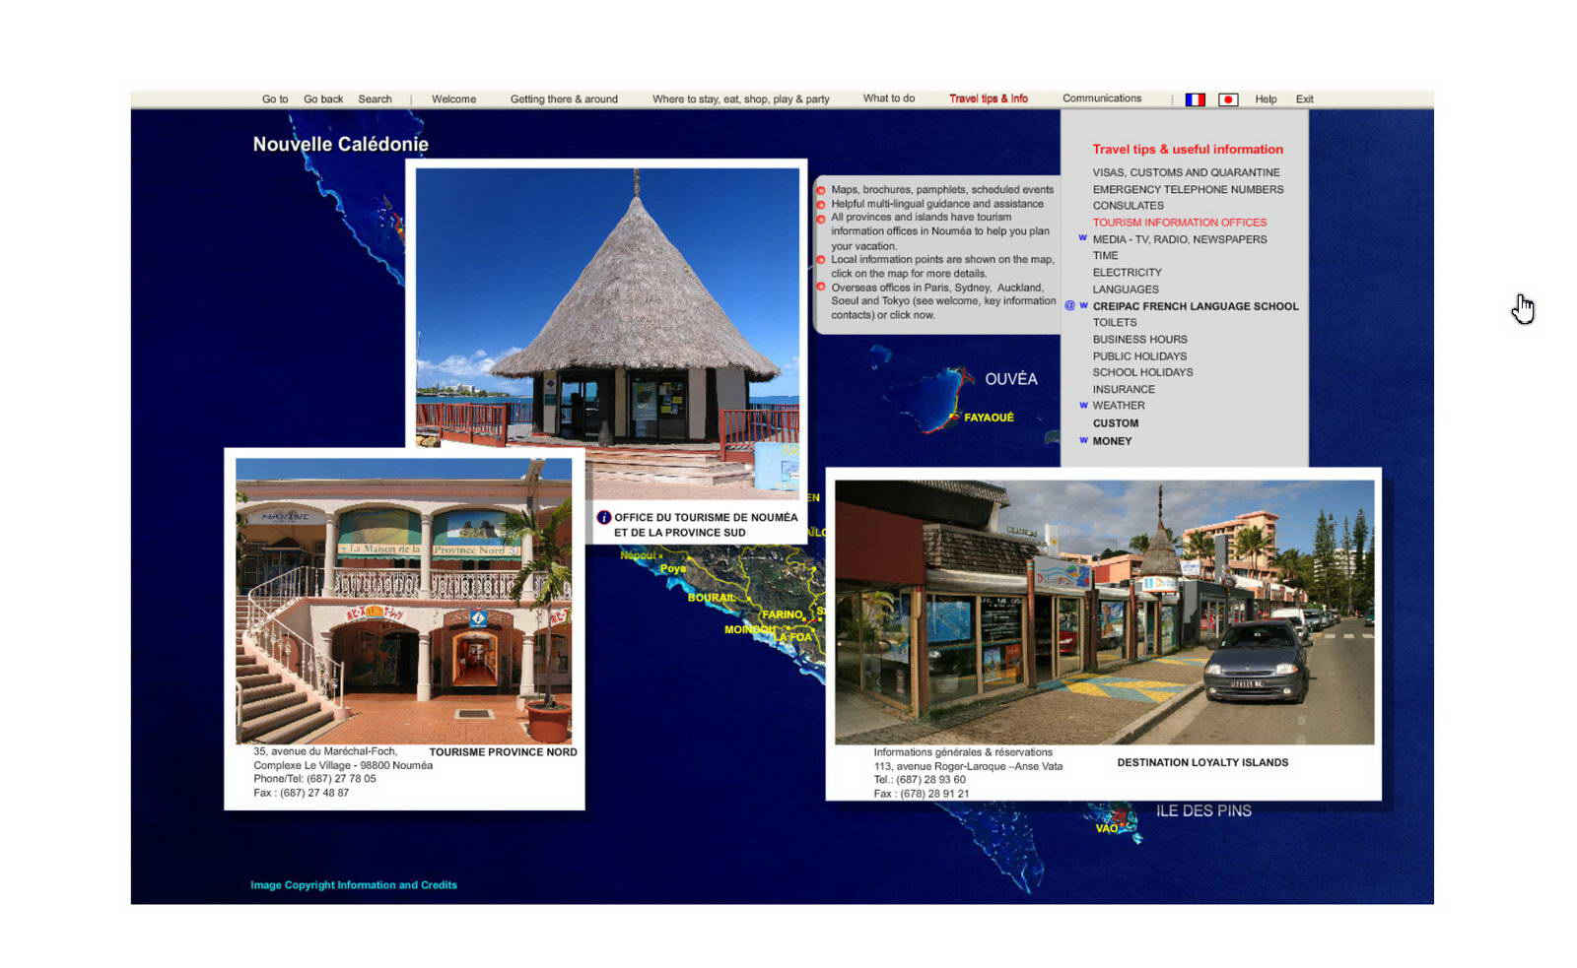Click FAYAOUÉ on the map
The height and width of the screenshot is (968, 1577).
pyautogui.click(x=989, y=418)
